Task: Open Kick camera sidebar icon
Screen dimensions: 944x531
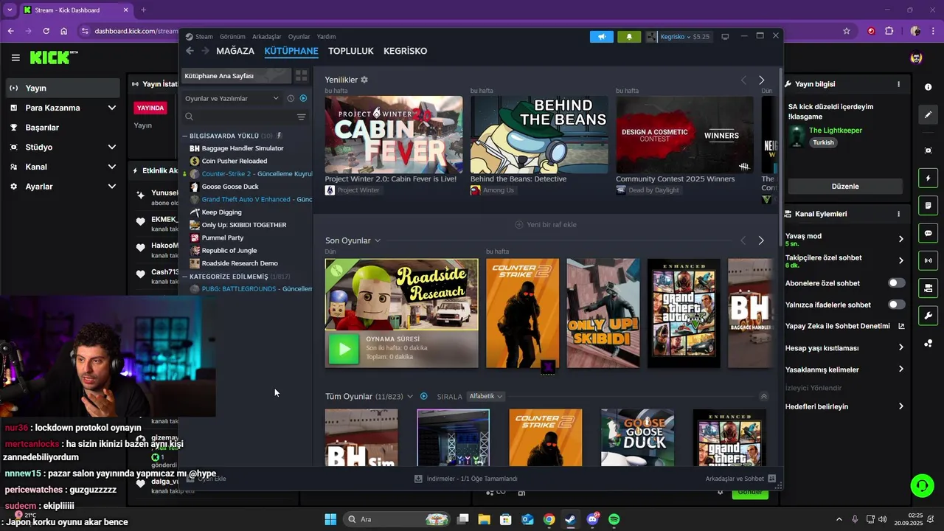Action: [x=928, y=150]
